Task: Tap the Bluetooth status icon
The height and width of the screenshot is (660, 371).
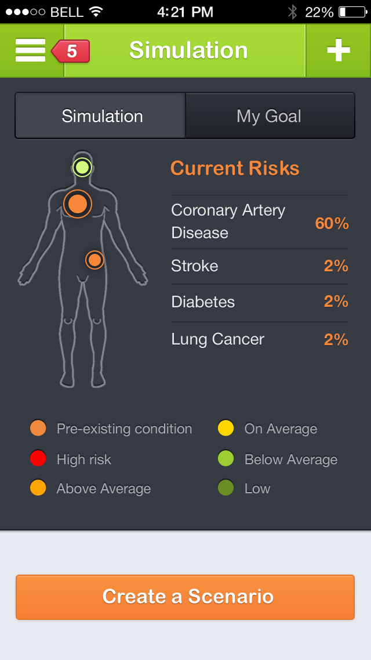Action: tap(293, 12)
